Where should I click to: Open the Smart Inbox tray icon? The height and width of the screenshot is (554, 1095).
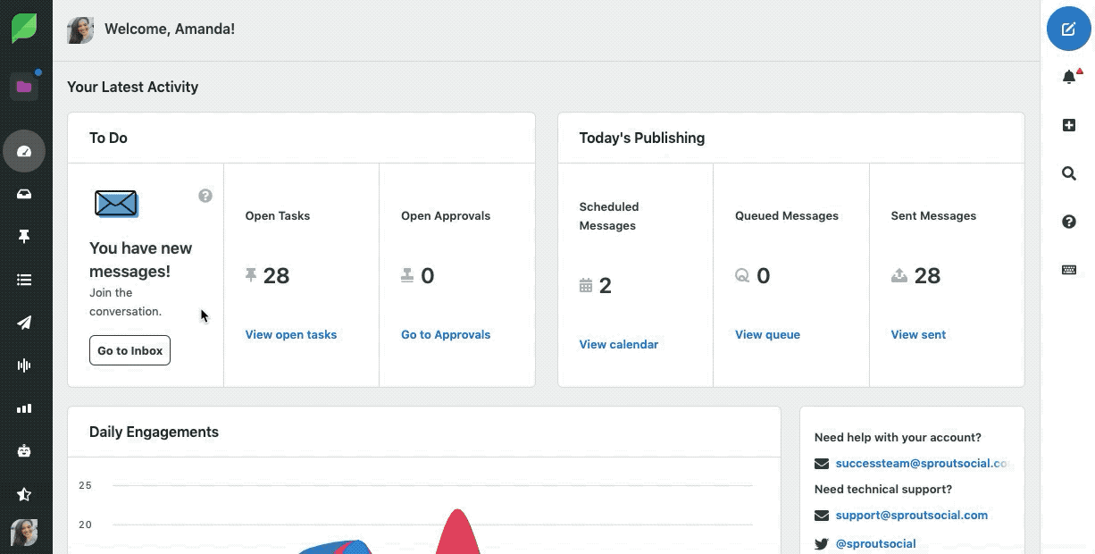click(x=24, y=194)
